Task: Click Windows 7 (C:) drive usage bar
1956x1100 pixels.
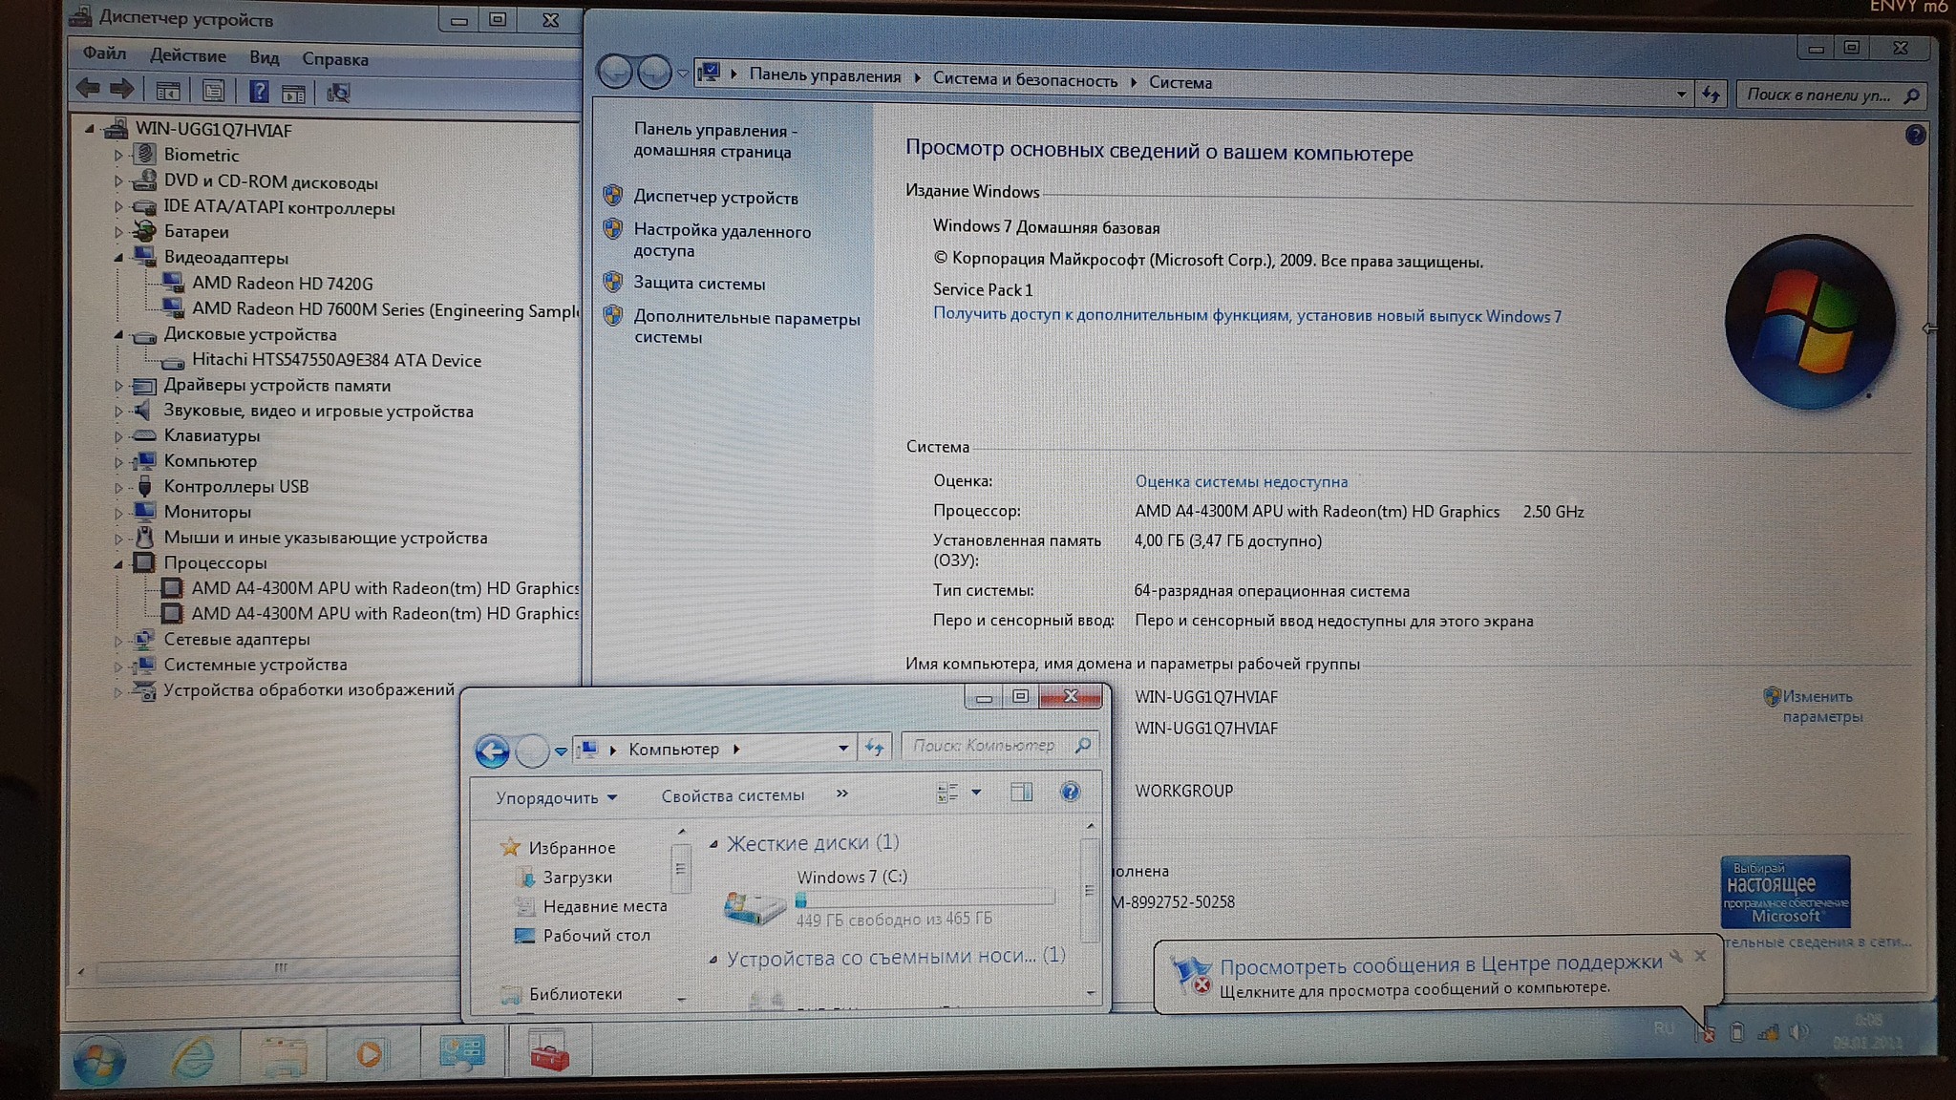Action: pyautogui.click(x=925, y=899)
